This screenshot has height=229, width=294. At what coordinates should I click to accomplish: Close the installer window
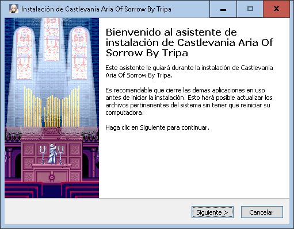(x=276, y=9)
